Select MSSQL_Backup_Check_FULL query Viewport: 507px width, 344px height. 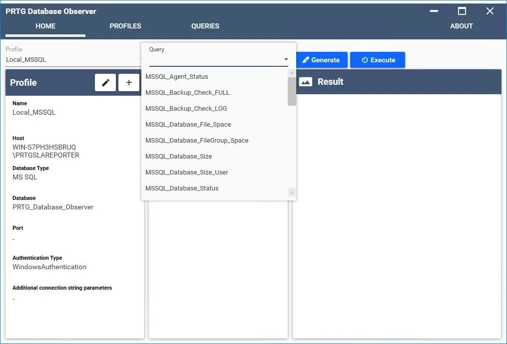214,93
